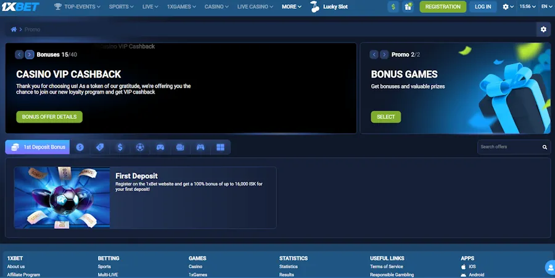Open Responsible Gambling link
This screenshot has width=555, height=278.
392,274
